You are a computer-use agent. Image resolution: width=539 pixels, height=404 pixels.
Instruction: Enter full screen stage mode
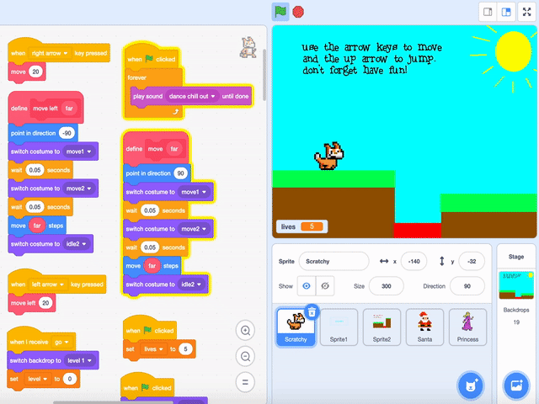[x=527, y=12]
